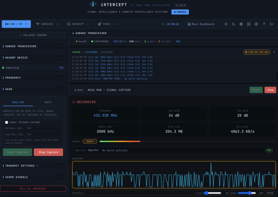Open the Wireless dropdown menu

47,24
